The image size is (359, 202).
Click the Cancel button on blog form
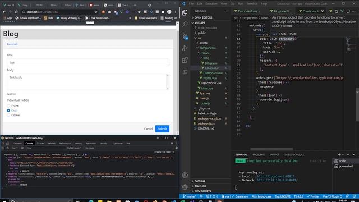pos(148,128)
